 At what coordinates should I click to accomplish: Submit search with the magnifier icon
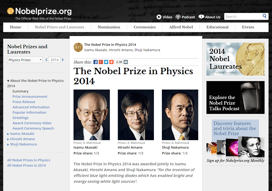(x=264, y=16)
